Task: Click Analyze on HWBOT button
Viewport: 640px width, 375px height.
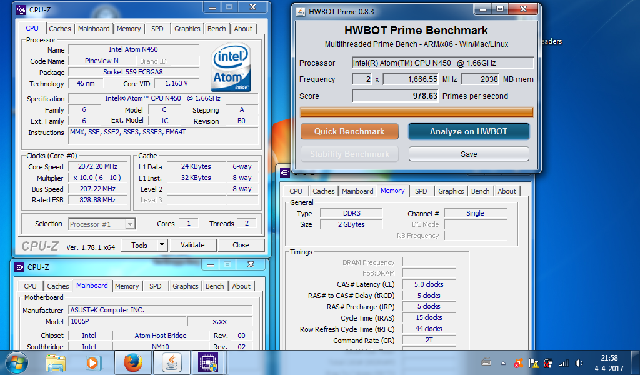Action: coord(469,131)
